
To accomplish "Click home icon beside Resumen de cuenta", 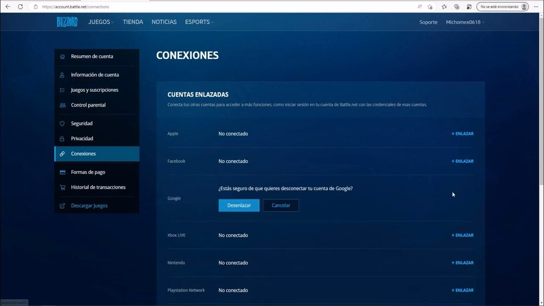I will point(62,57).
